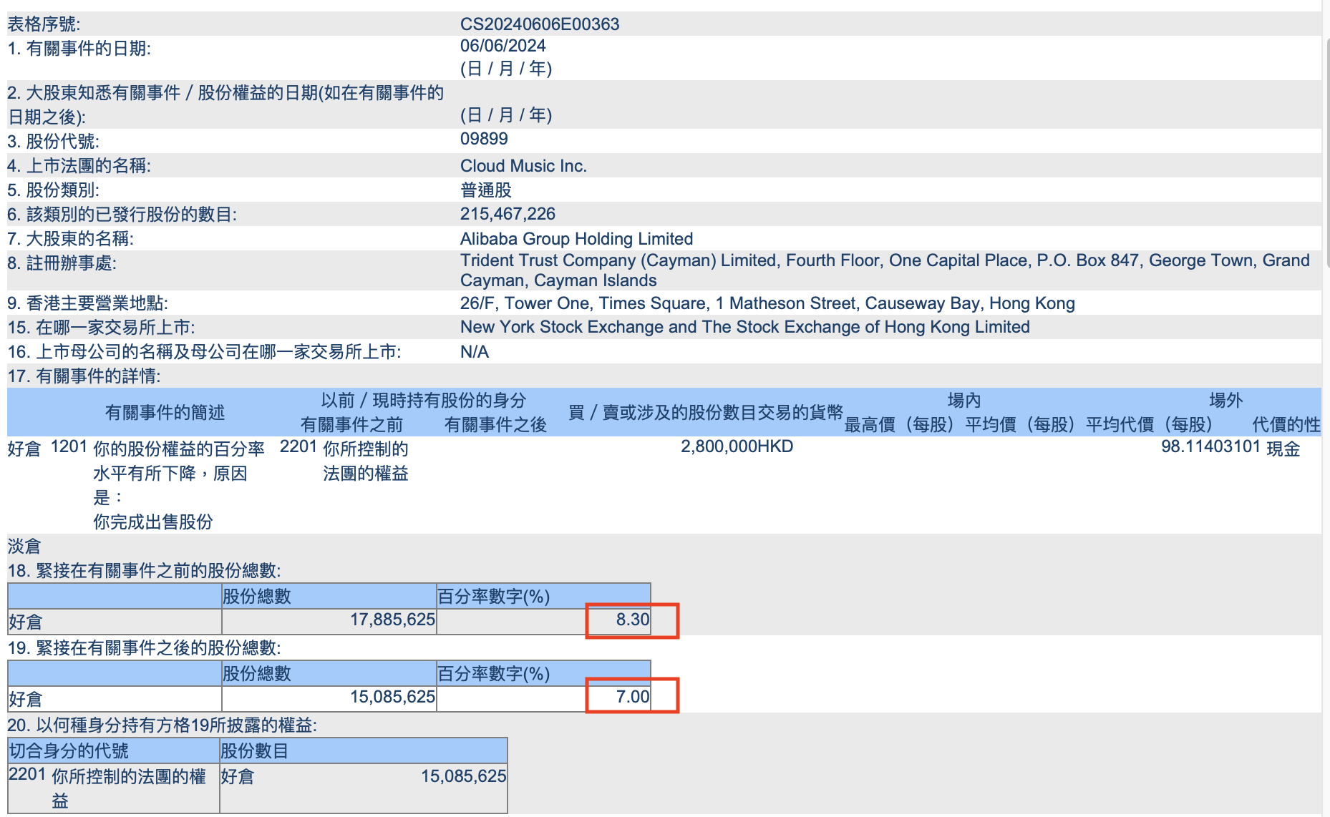
Task: Click the "16. 上市母公司的名稱" label
Action: point(204,352)
